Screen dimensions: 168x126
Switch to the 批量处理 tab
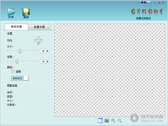(39, 27)
